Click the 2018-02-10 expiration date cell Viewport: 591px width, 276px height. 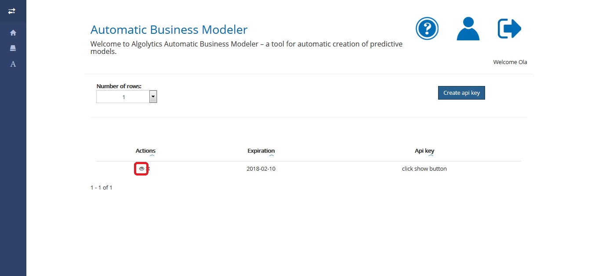[x=261, y=169]
